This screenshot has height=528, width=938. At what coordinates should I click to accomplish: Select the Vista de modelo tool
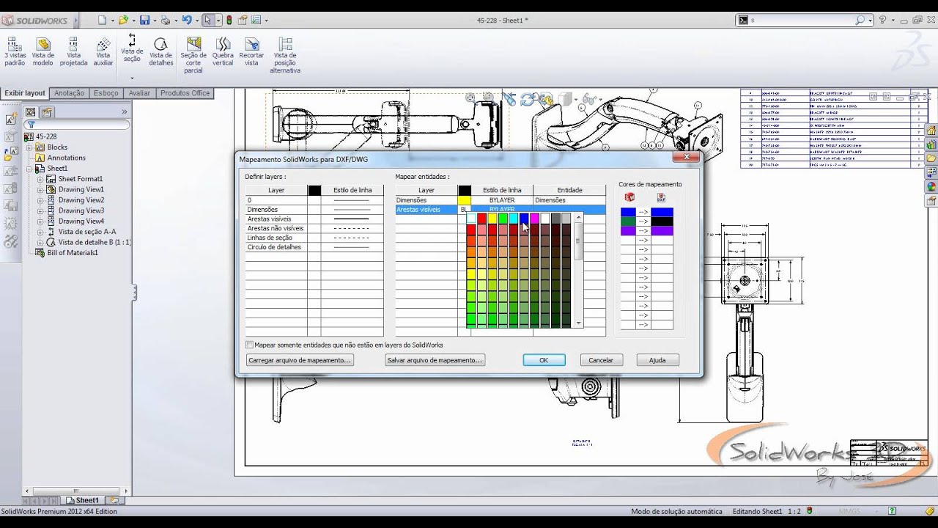[43, 51]
